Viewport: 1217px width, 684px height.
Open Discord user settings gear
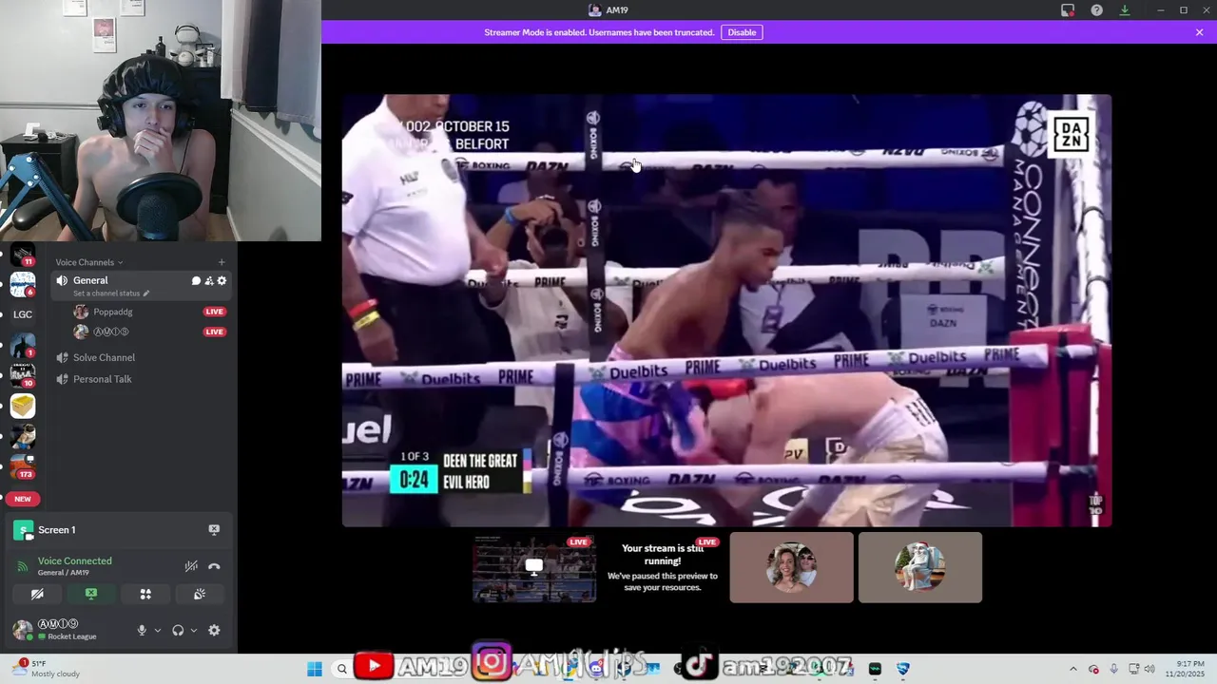point(214,630)
